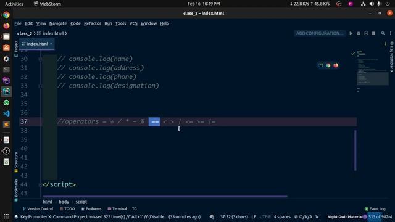
Task: Toggle read-only lock icon in status bar
Action: [317, 216]
